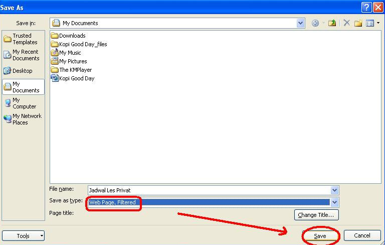Select The KMPlayer folder
385x245 pixels.
point(71,70)
